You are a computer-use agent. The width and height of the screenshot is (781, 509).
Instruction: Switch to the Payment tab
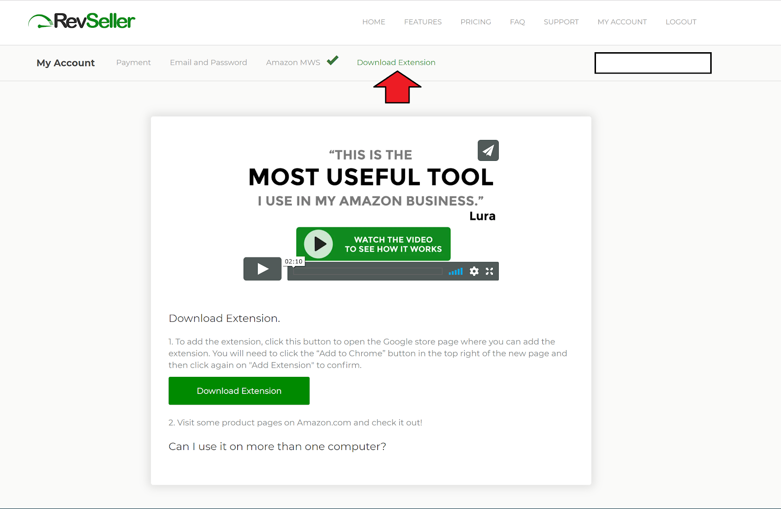pos(133,62)
